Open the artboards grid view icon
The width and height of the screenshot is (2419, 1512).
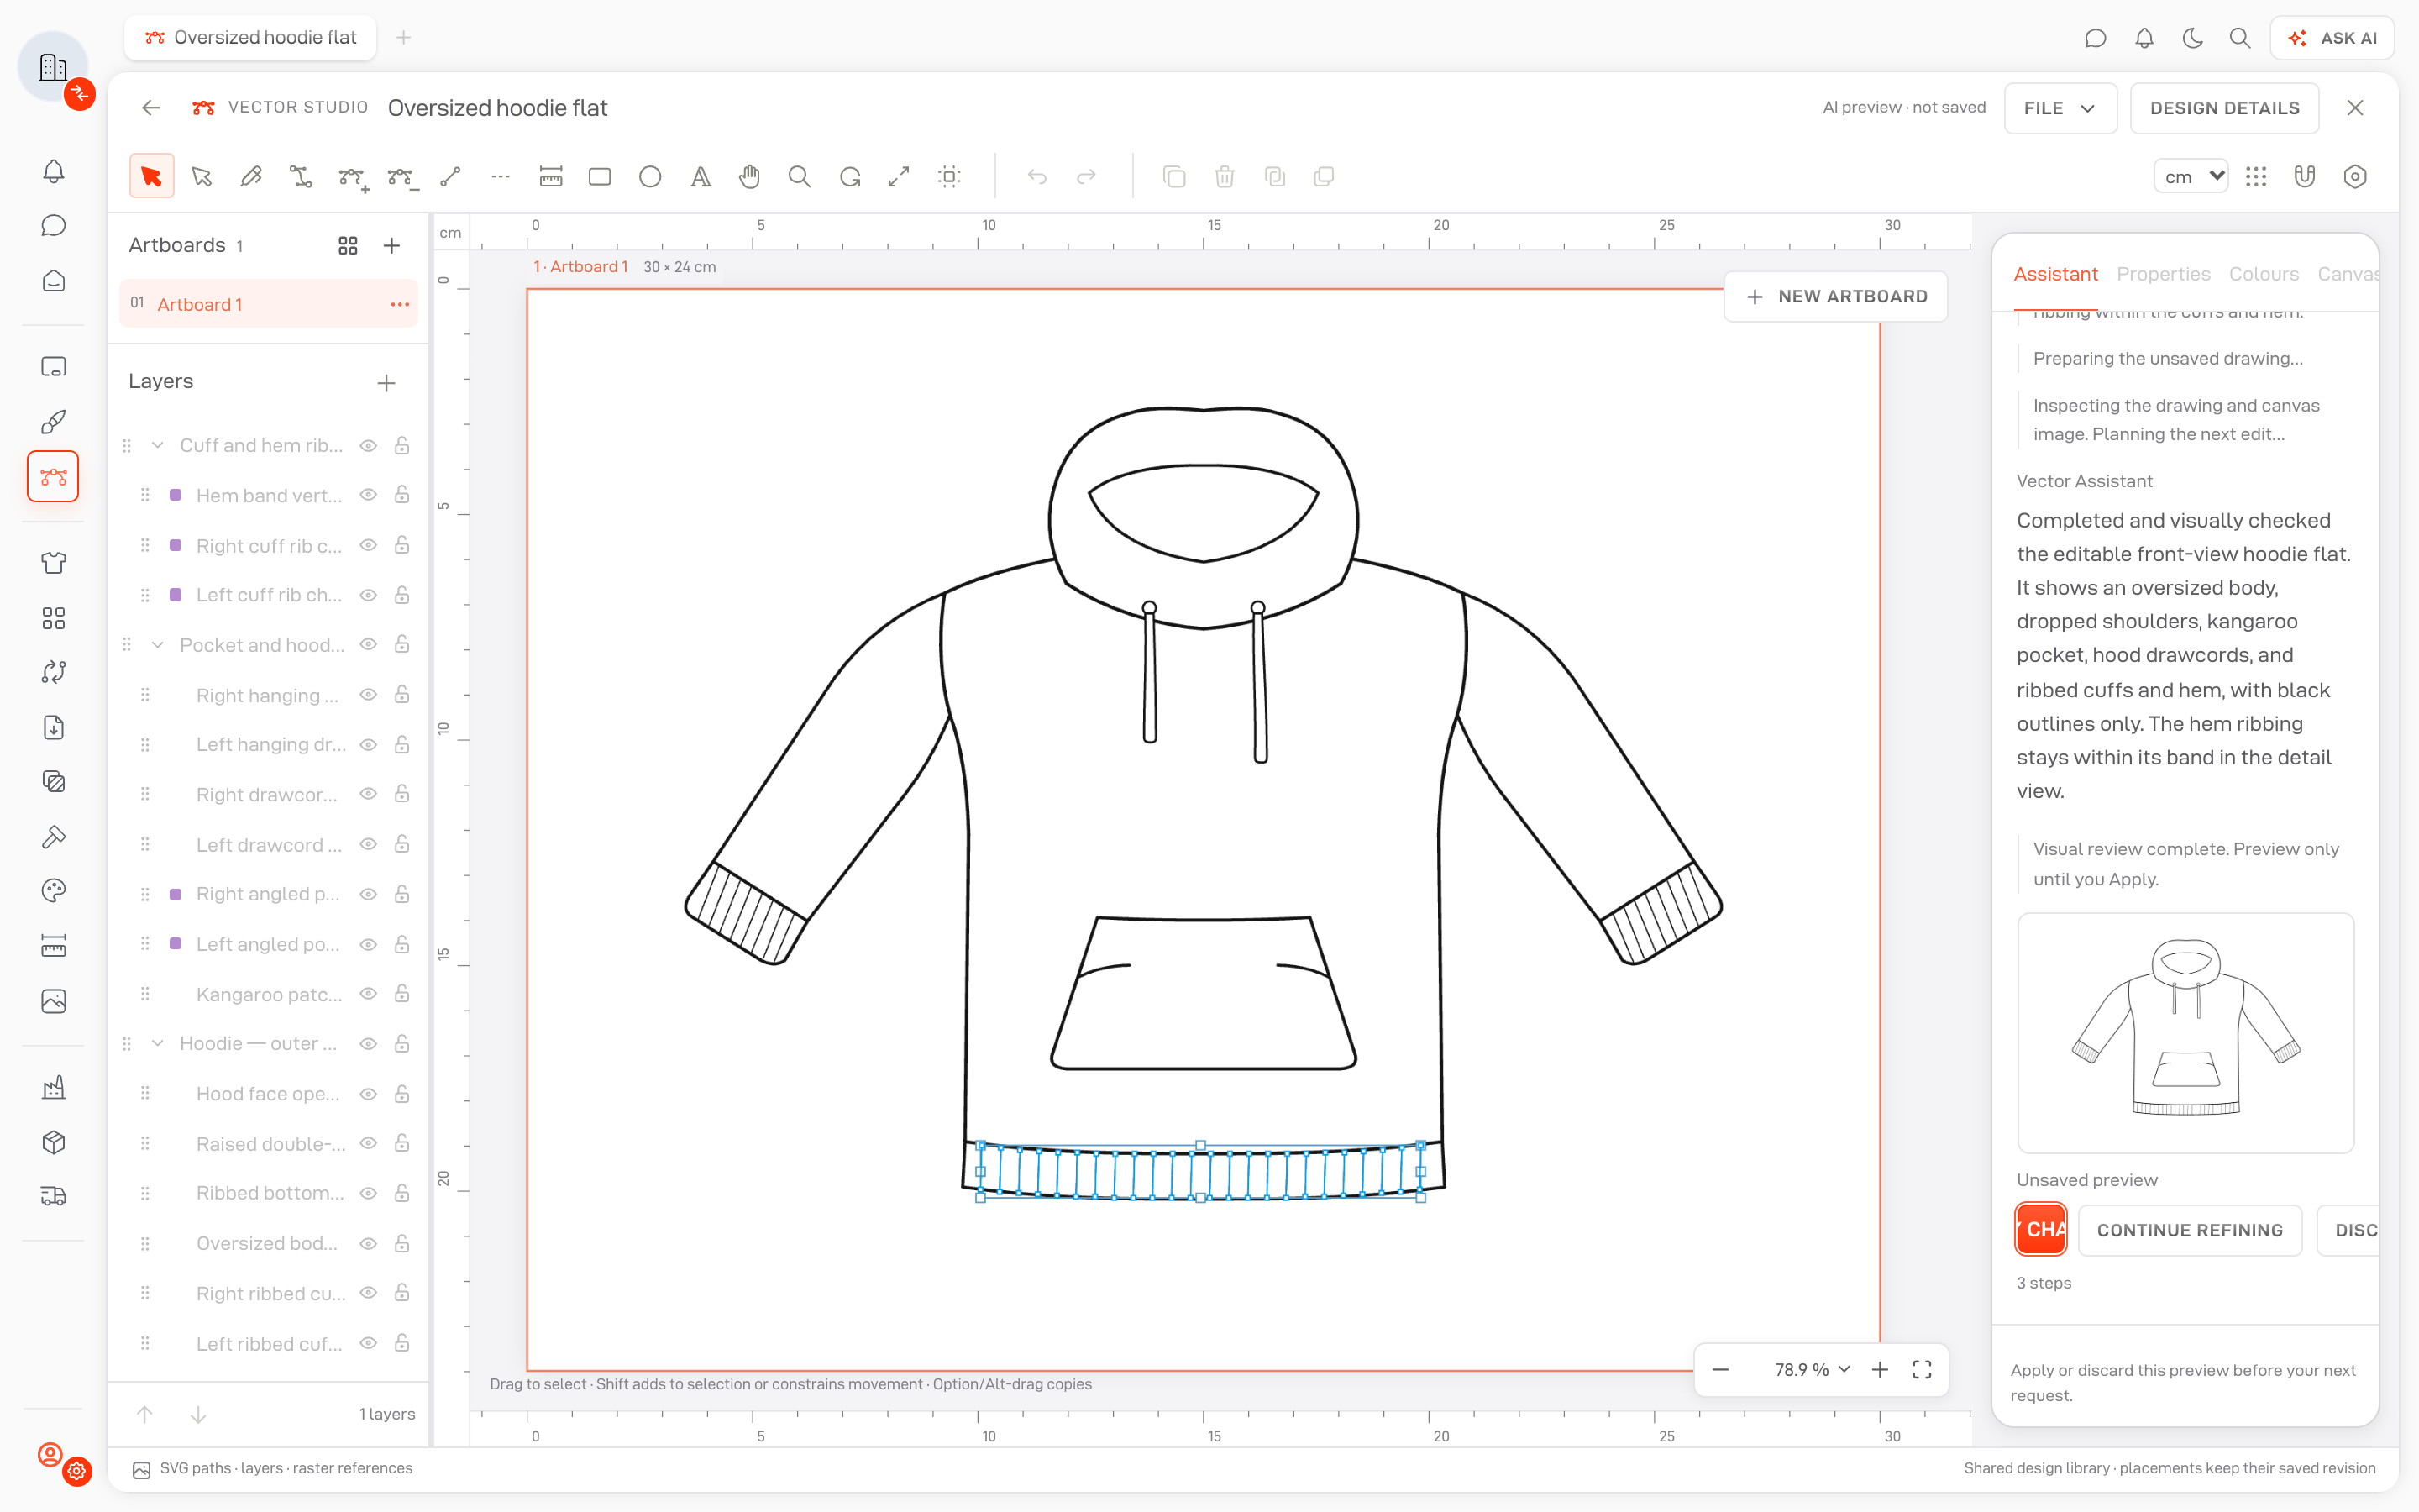348,246
